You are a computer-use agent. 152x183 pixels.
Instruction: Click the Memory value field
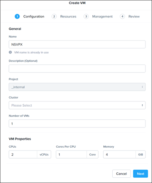[x=120, y=155]
